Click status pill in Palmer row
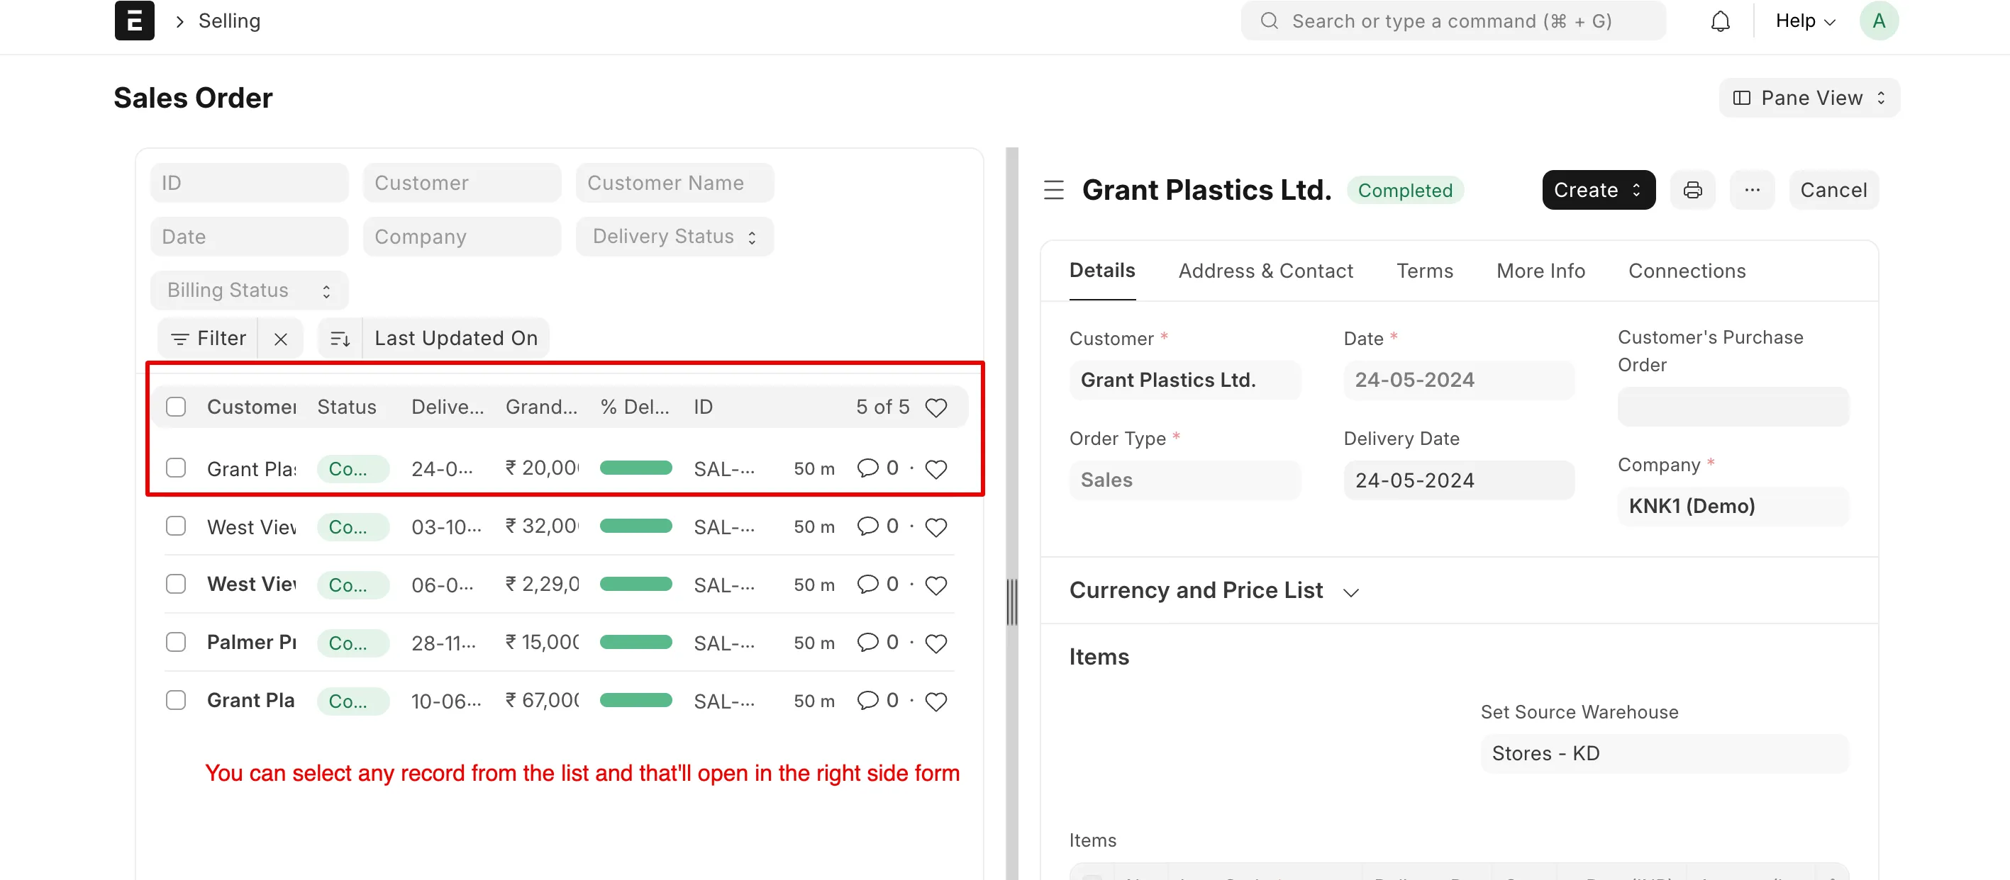This screenshot has width=2010, height=880. [x=352, y=643]
